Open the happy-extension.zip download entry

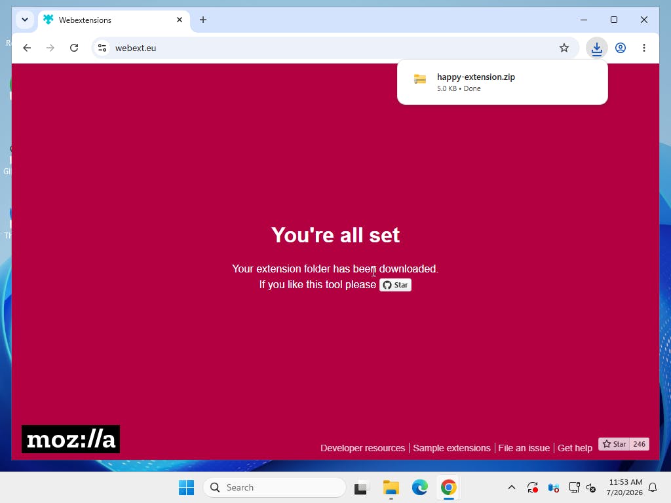pos(503,82)
